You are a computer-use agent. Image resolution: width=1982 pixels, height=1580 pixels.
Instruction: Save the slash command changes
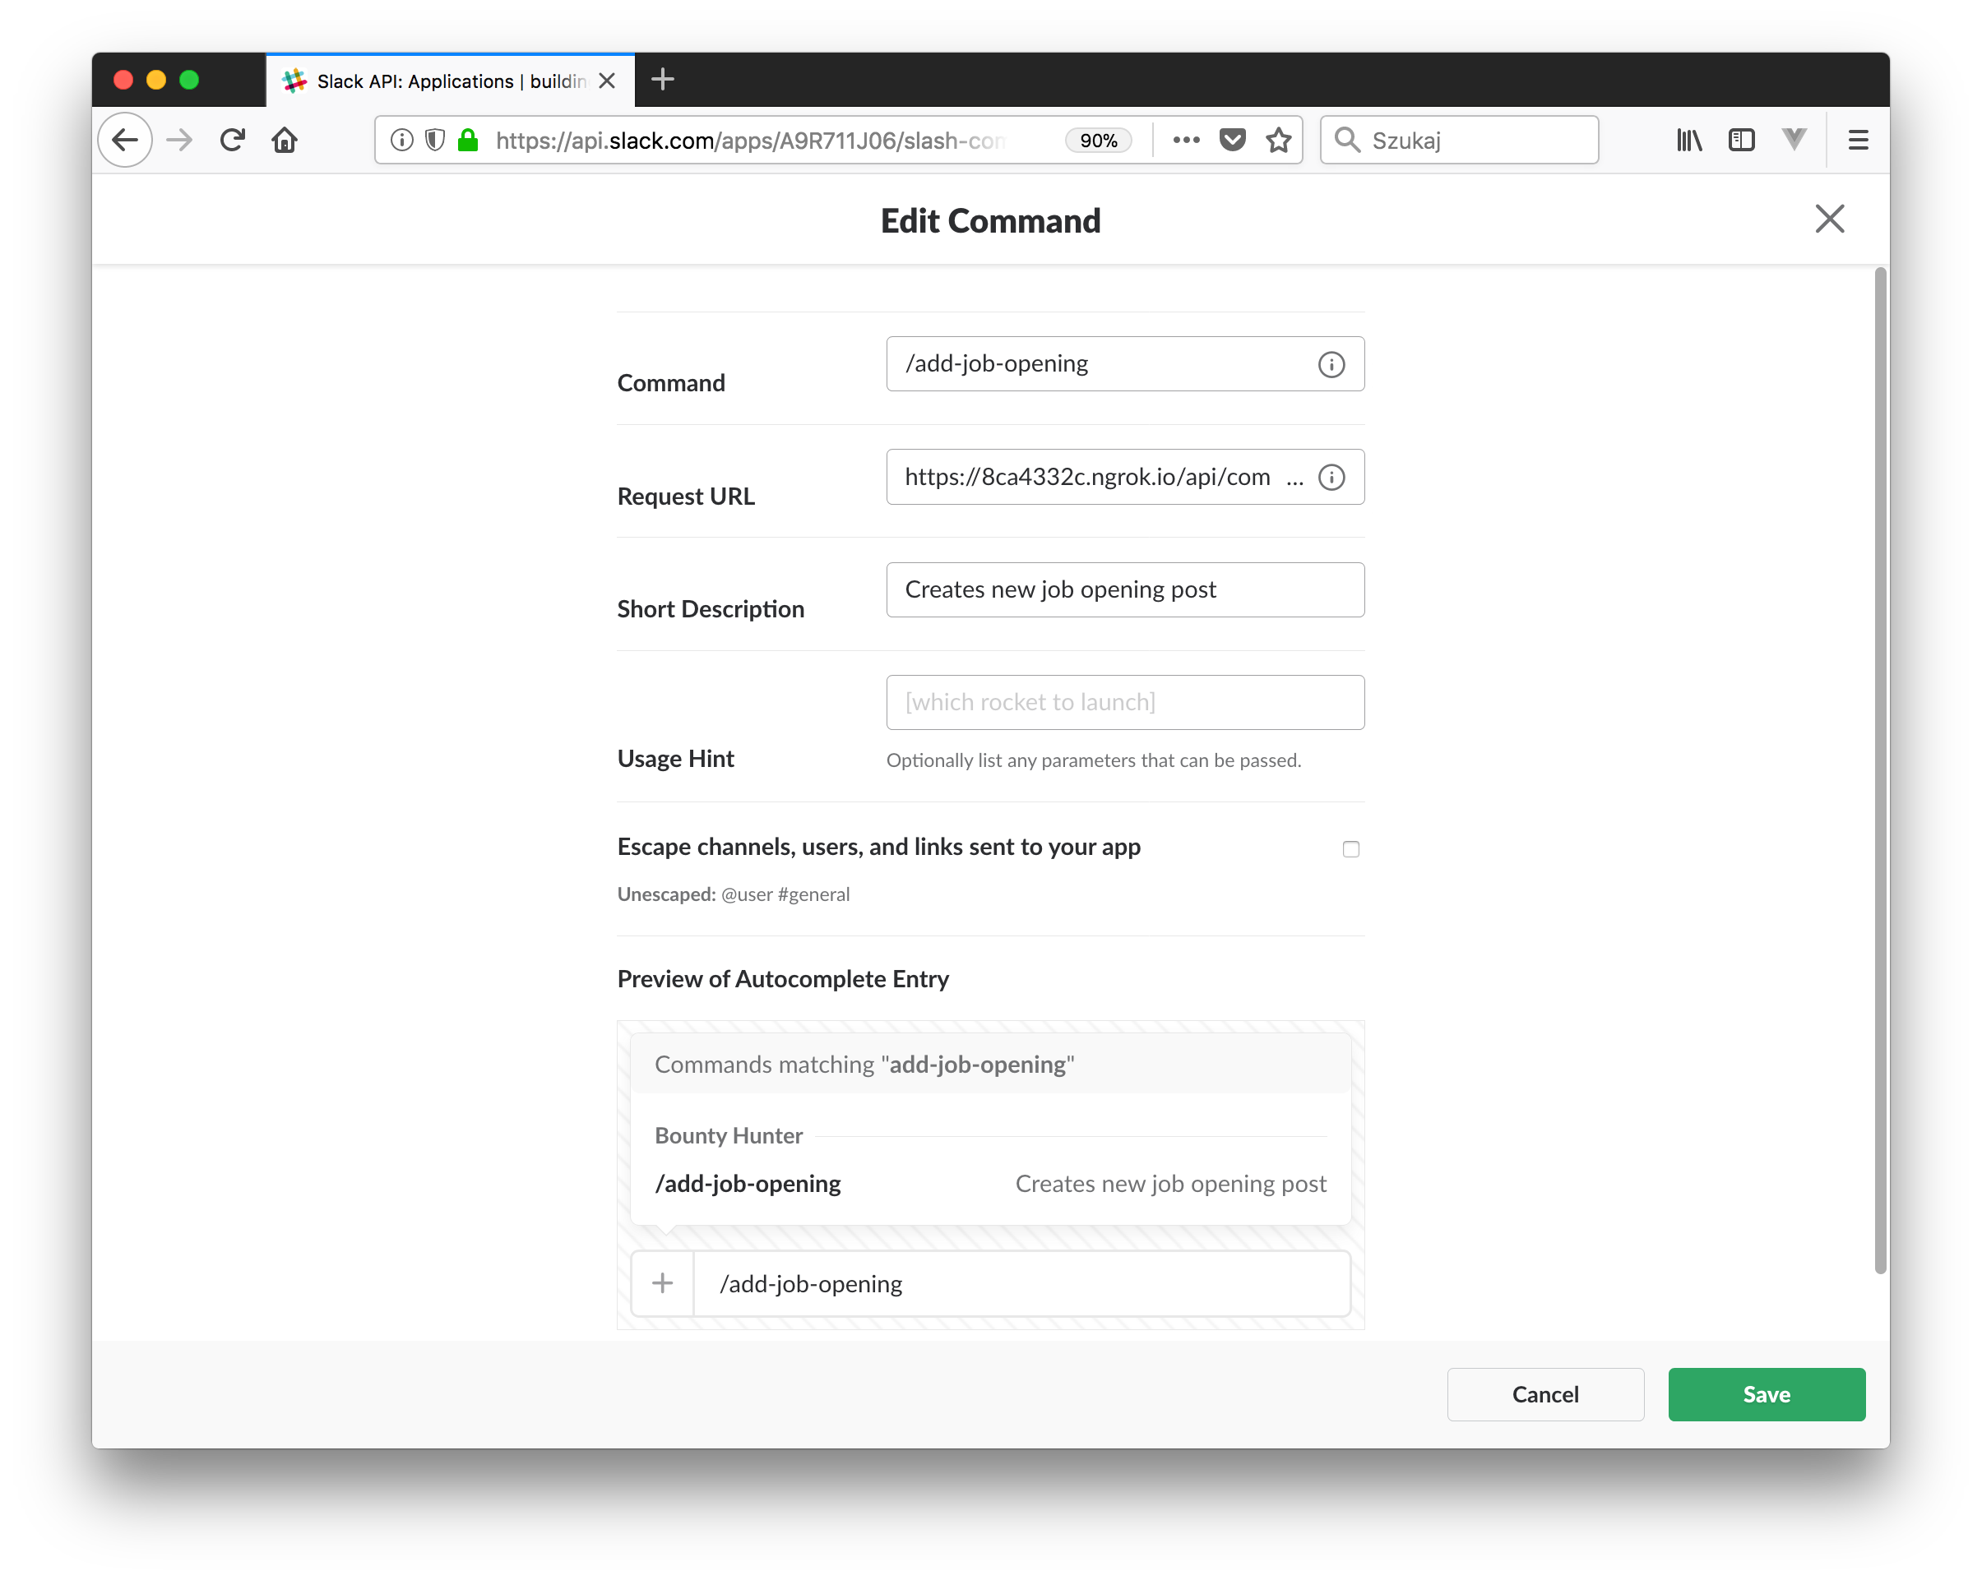click(x=1765, y=1394)
